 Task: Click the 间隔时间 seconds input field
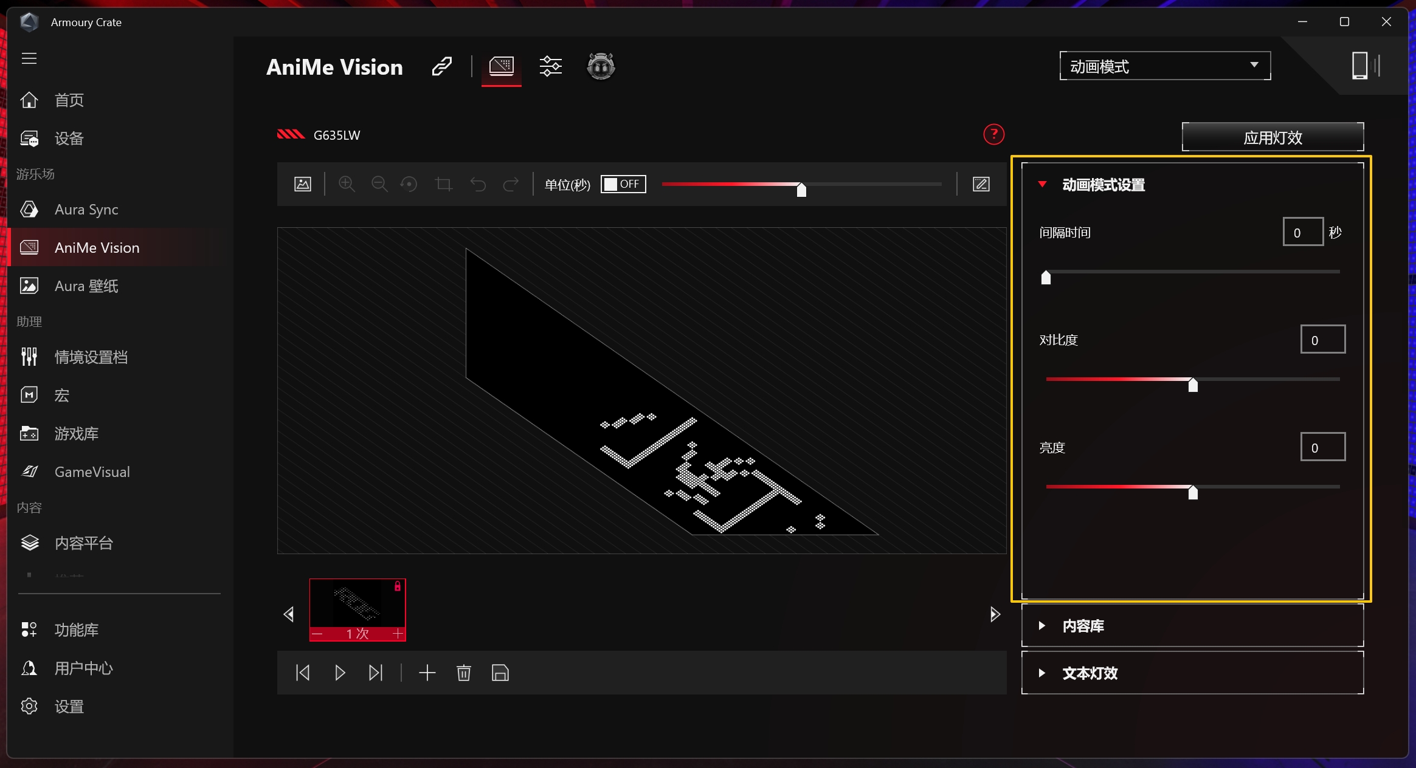click(1303, 231)
